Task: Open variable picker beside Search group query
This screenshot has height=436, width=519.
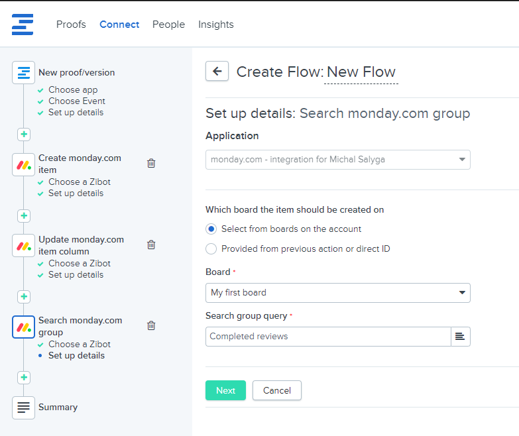Action: [460, 337]
